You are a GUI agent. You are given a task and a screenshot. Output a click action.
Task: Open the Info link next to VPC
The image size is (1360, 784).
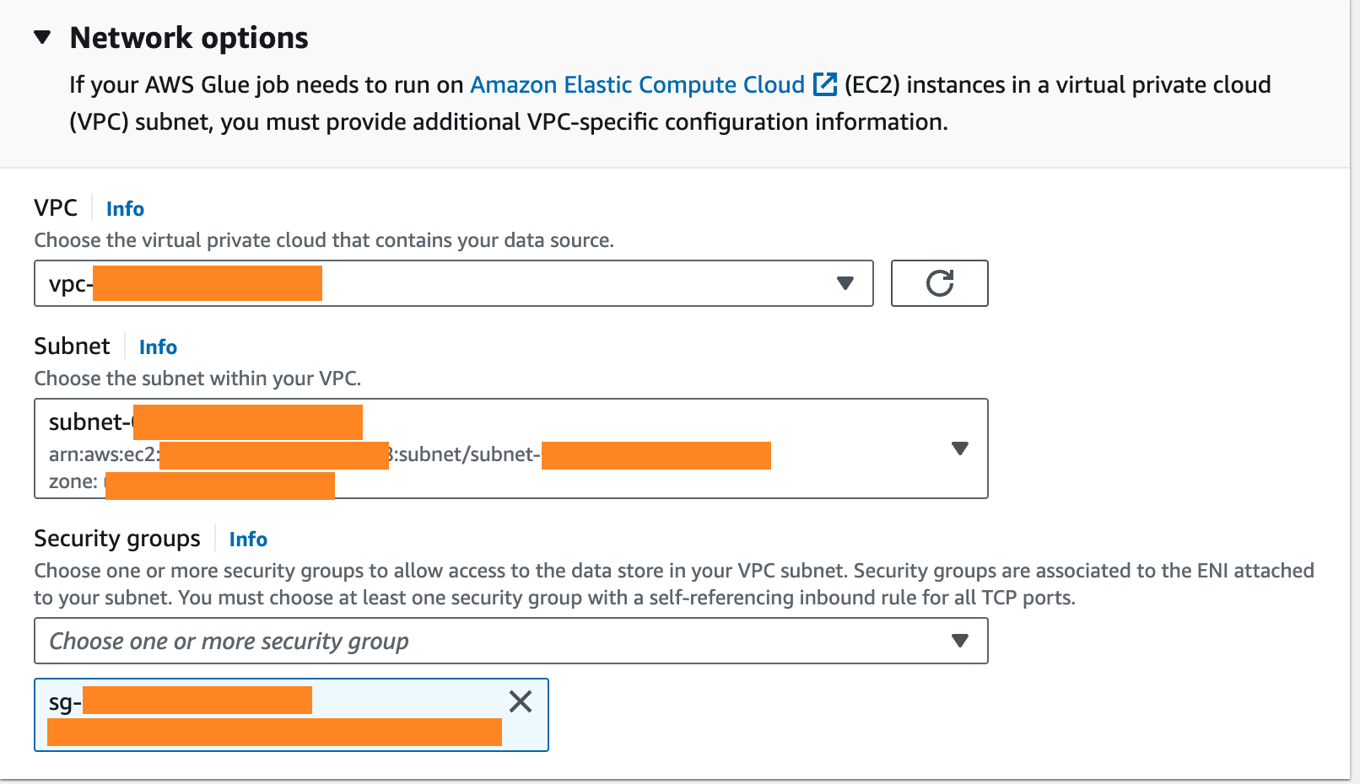[x=125, y=209]
